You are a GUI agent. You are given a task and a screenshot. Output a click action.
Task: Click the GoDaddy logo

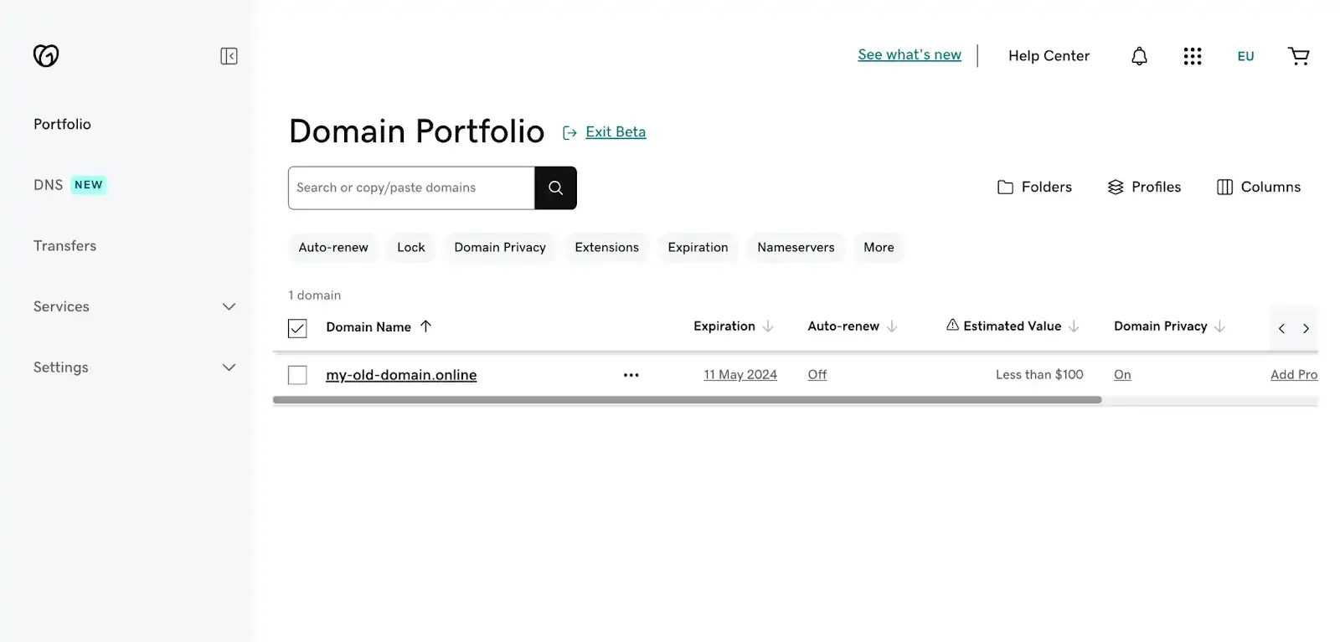coord(46,55)
